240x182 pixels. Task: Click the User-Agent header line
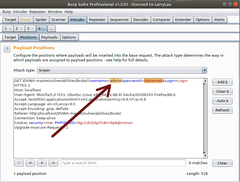tap(95, 95)
